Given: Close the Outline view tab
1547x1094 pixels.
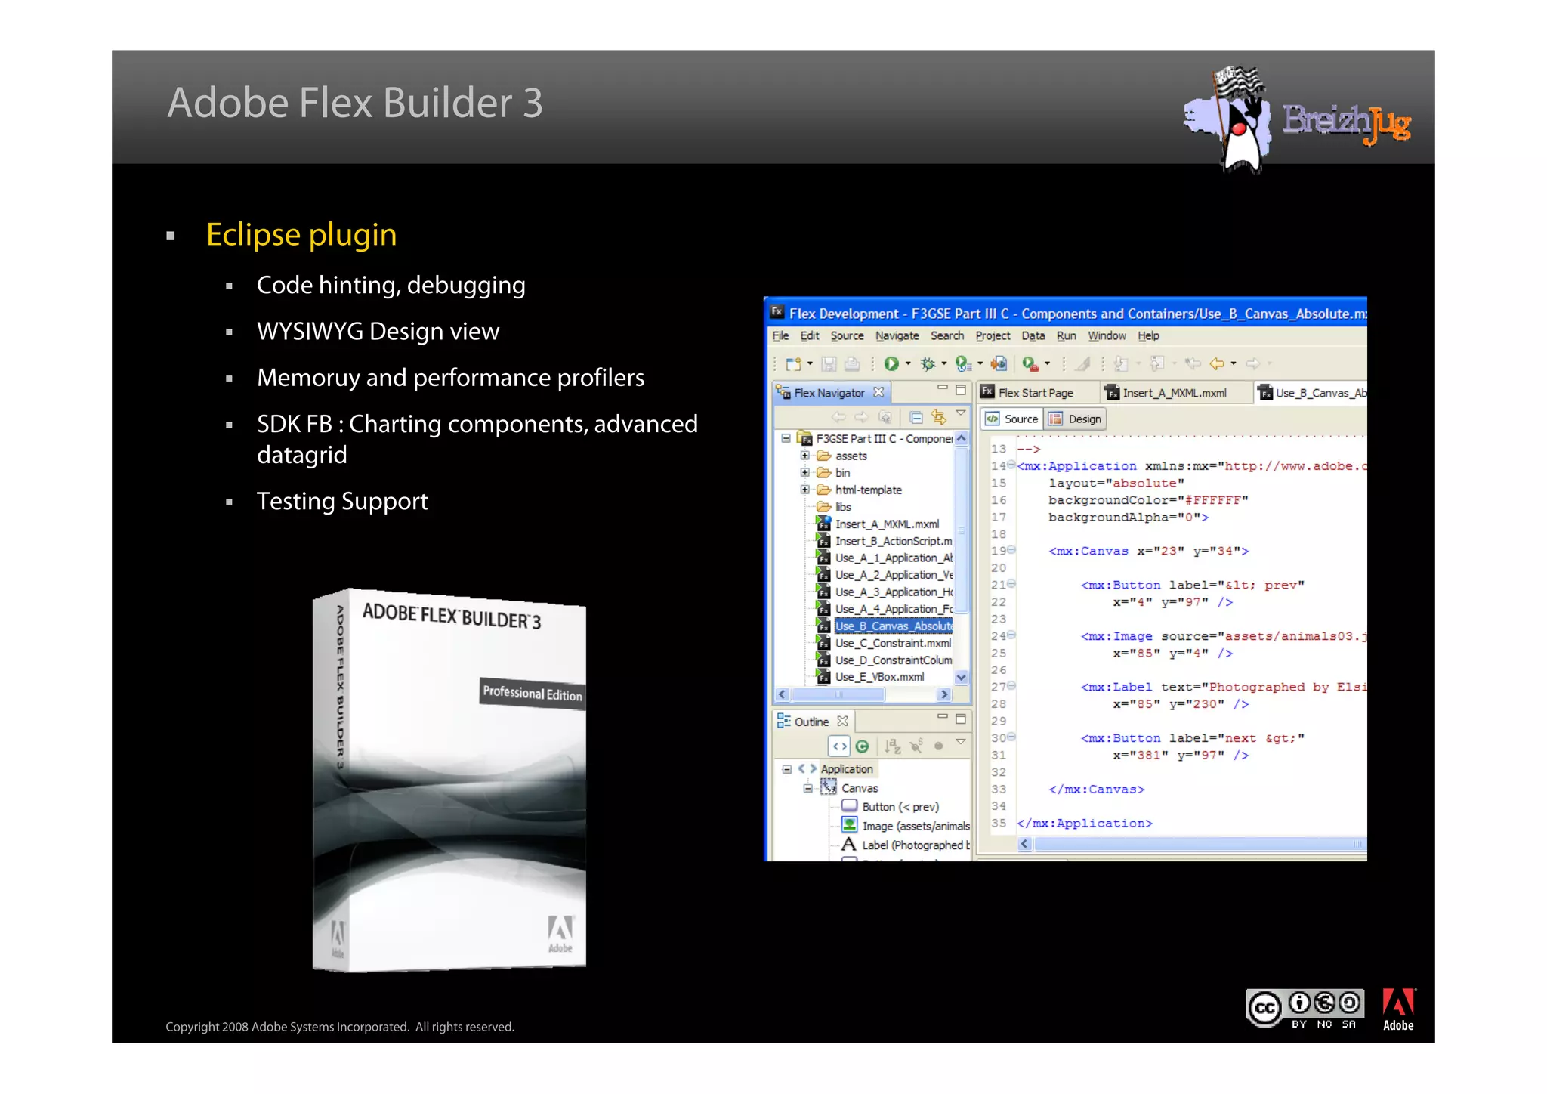Looking at the screenshot, I should click(842, 722).
